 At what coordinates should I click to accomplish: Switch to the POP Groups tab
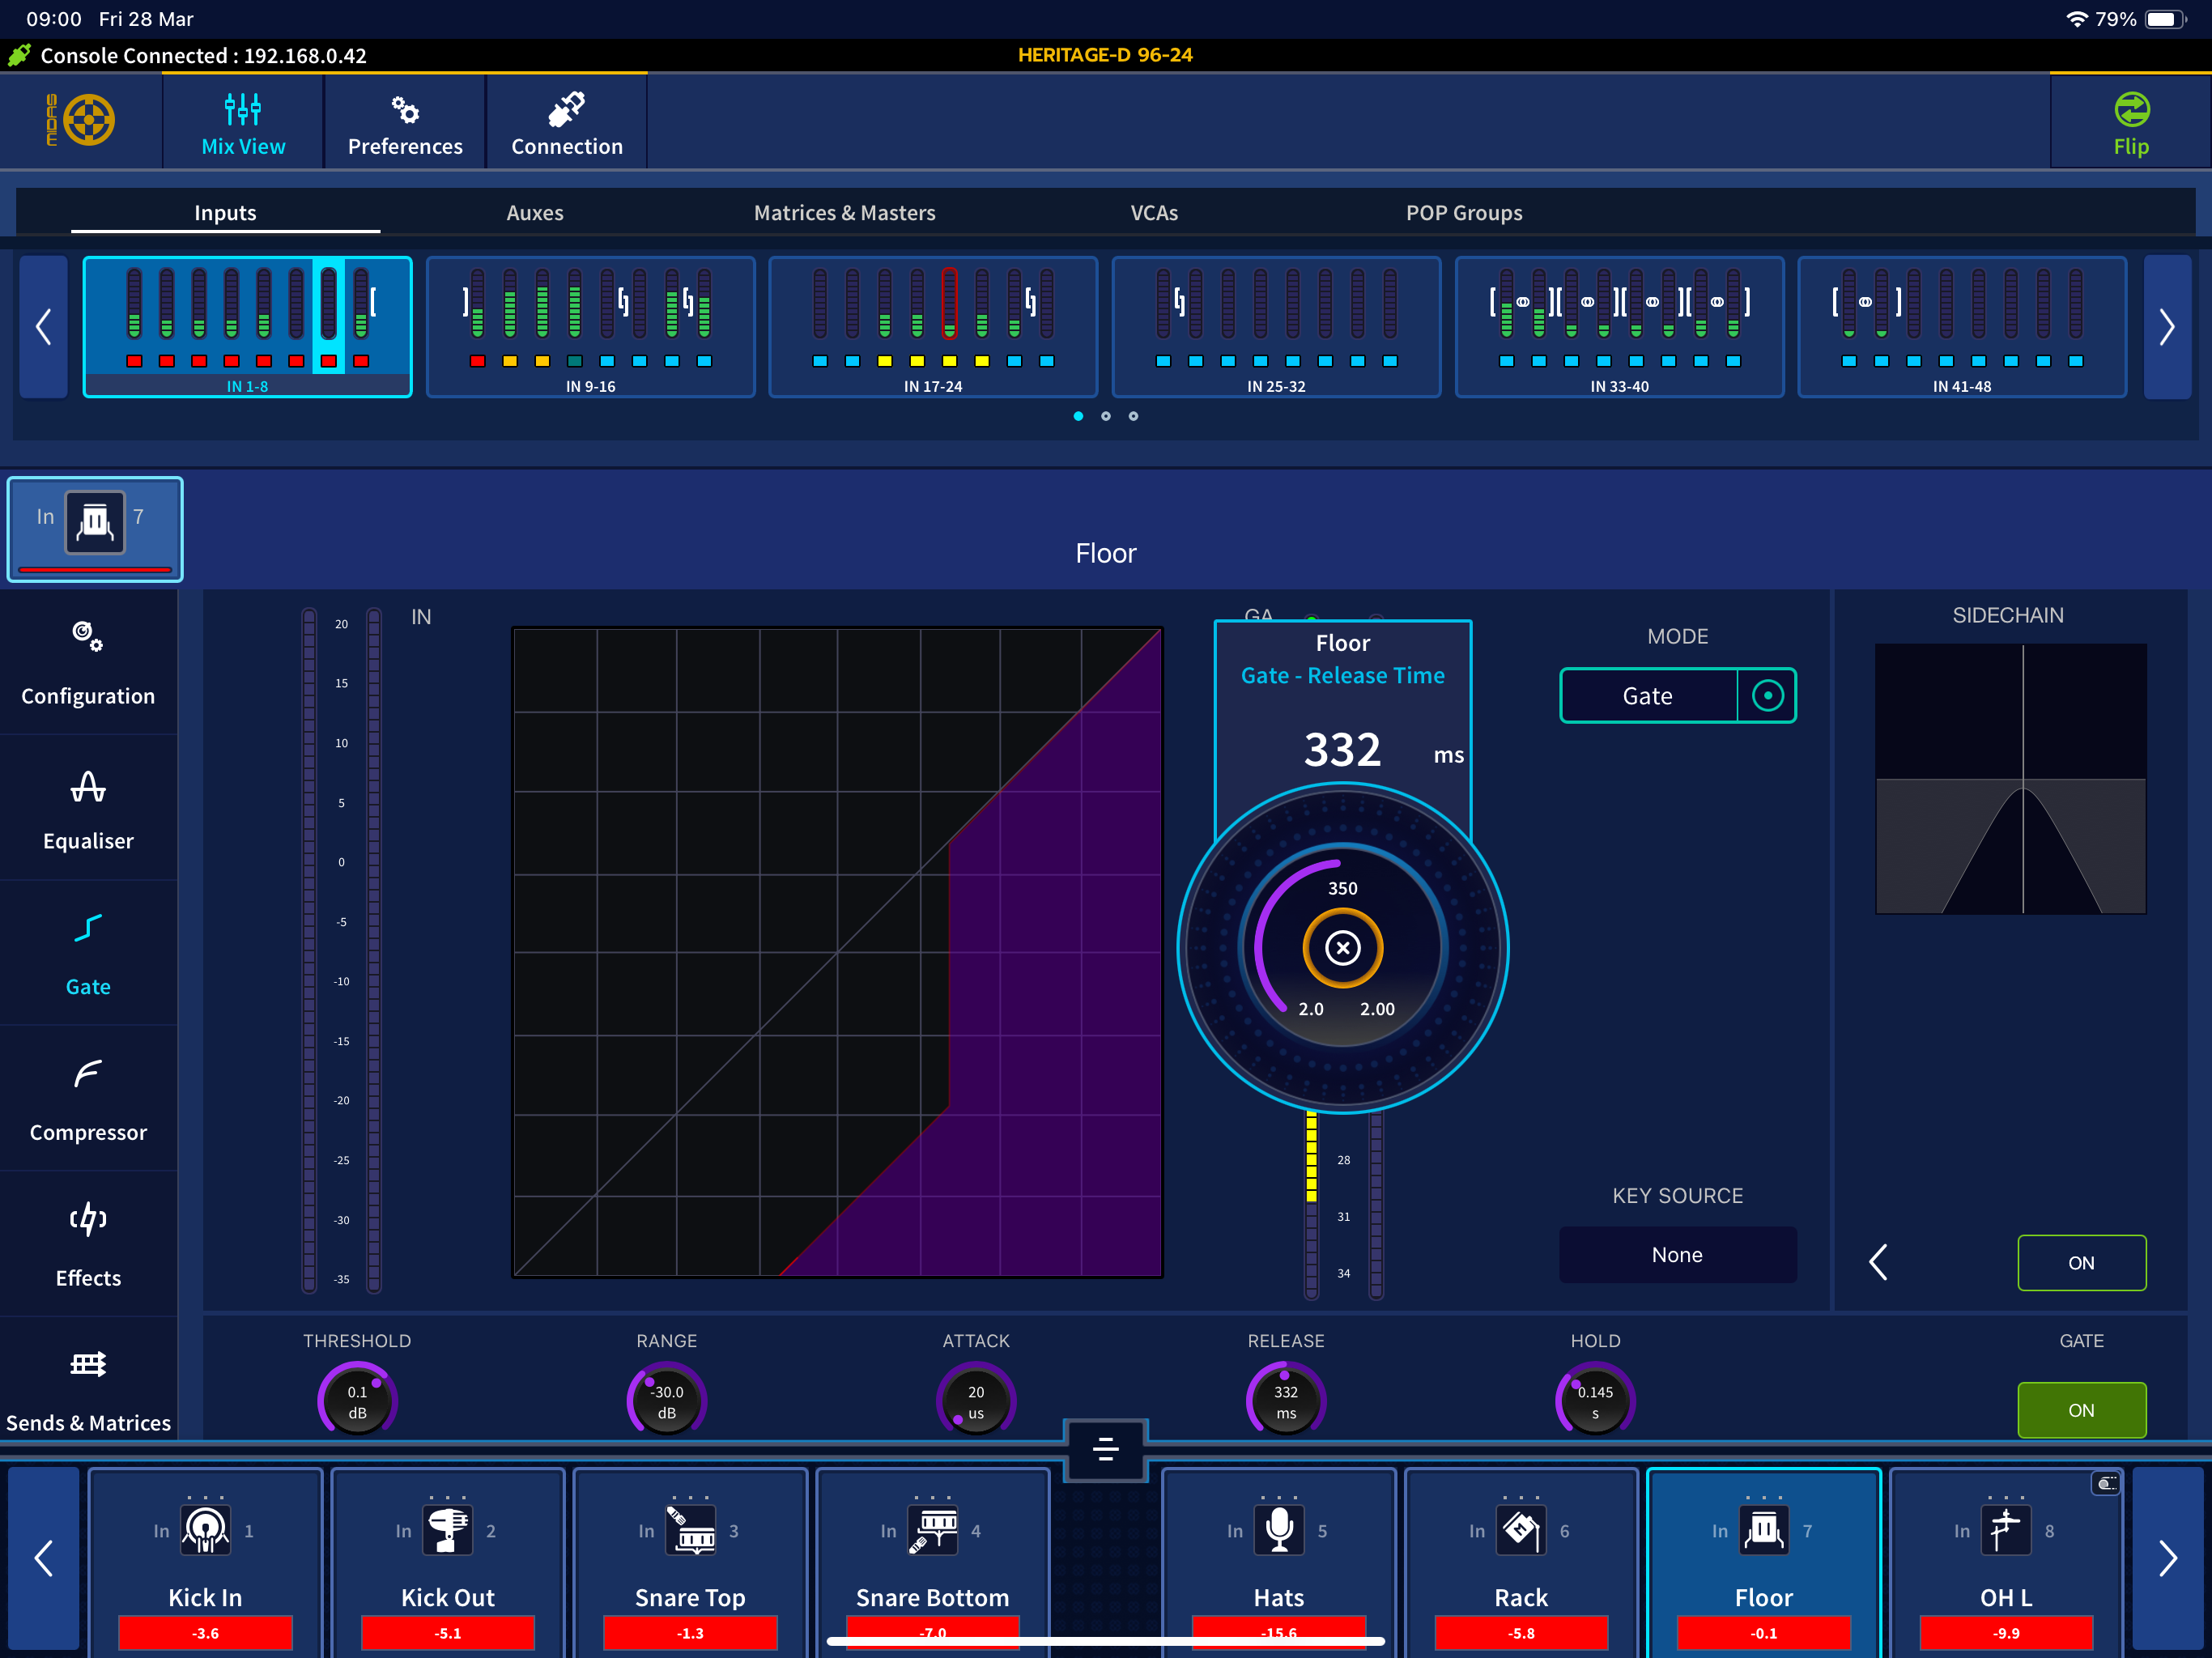1464,212
